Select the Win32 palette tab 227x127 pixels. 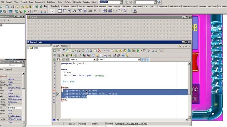(74, 6)
